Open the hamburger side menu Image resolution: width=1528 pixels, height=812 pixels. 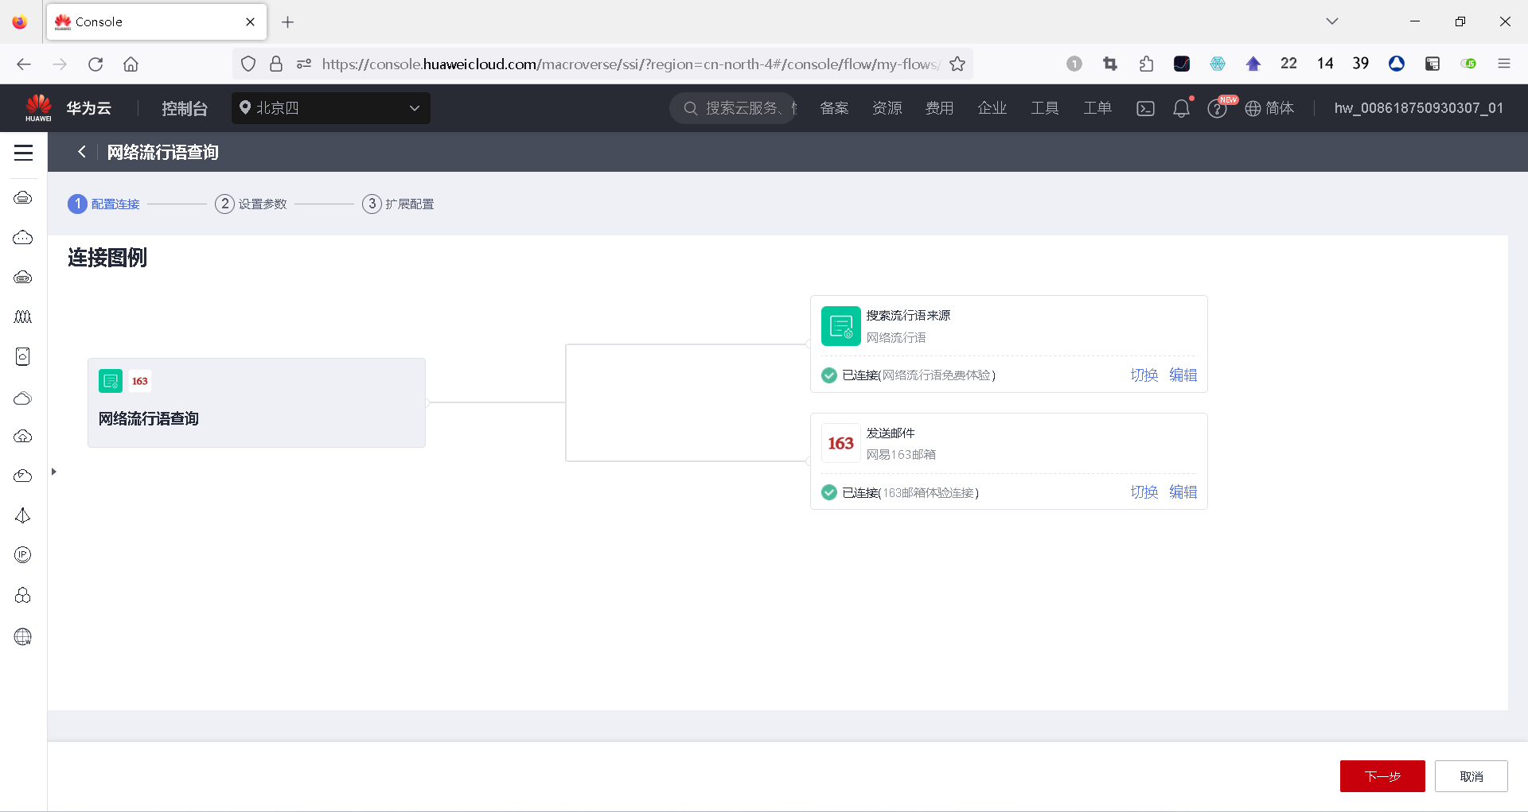23,153
